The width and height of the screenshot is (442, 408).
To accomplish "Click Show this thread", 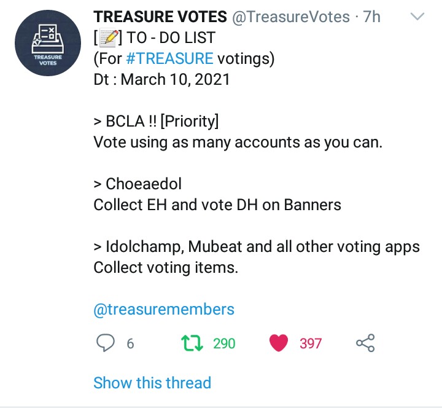I will pyautogui.click(x=152, y=383).
